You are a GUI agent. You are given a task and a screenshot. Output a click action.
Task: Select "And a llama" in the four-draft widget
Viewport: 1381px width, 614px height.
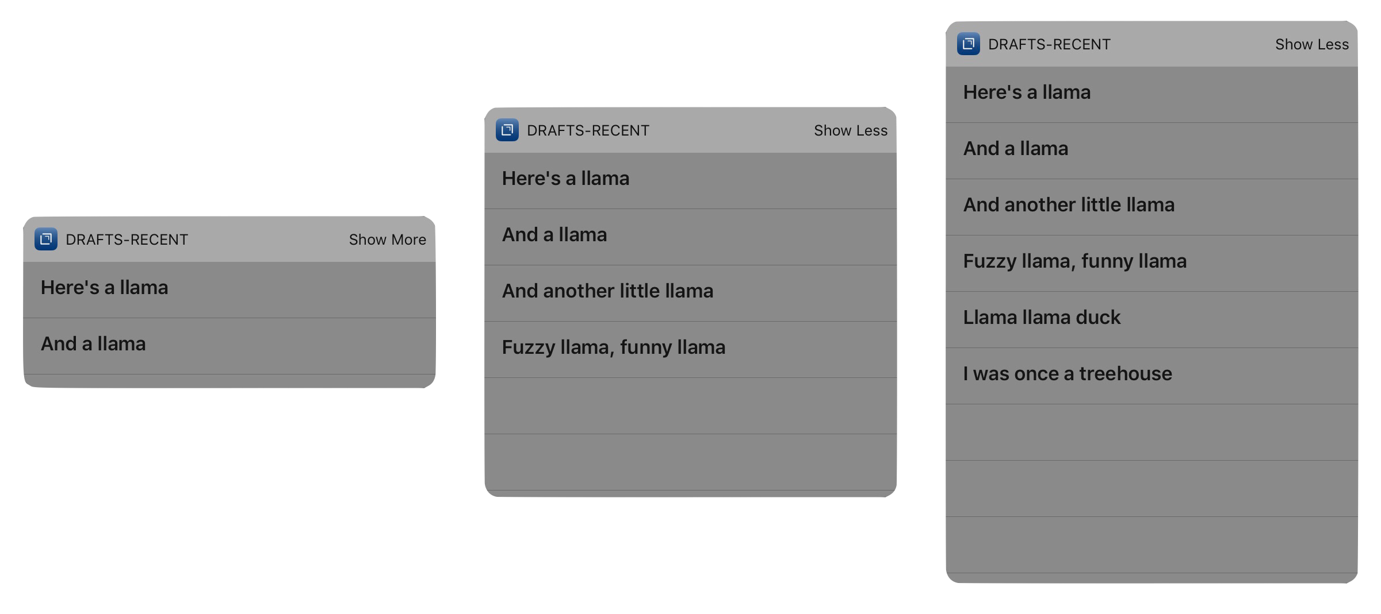[554, 235]
